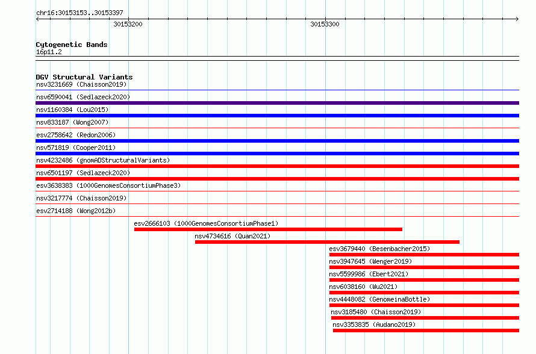The height and width of the screenshot is (354, 536).
Task: Click the 16p11.2 band label
Action: coord(49,52)
